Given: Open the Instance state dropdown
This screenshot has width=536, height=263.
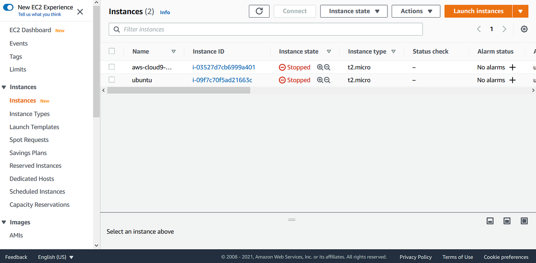Looking at the screenshot, I should (353, 11).
